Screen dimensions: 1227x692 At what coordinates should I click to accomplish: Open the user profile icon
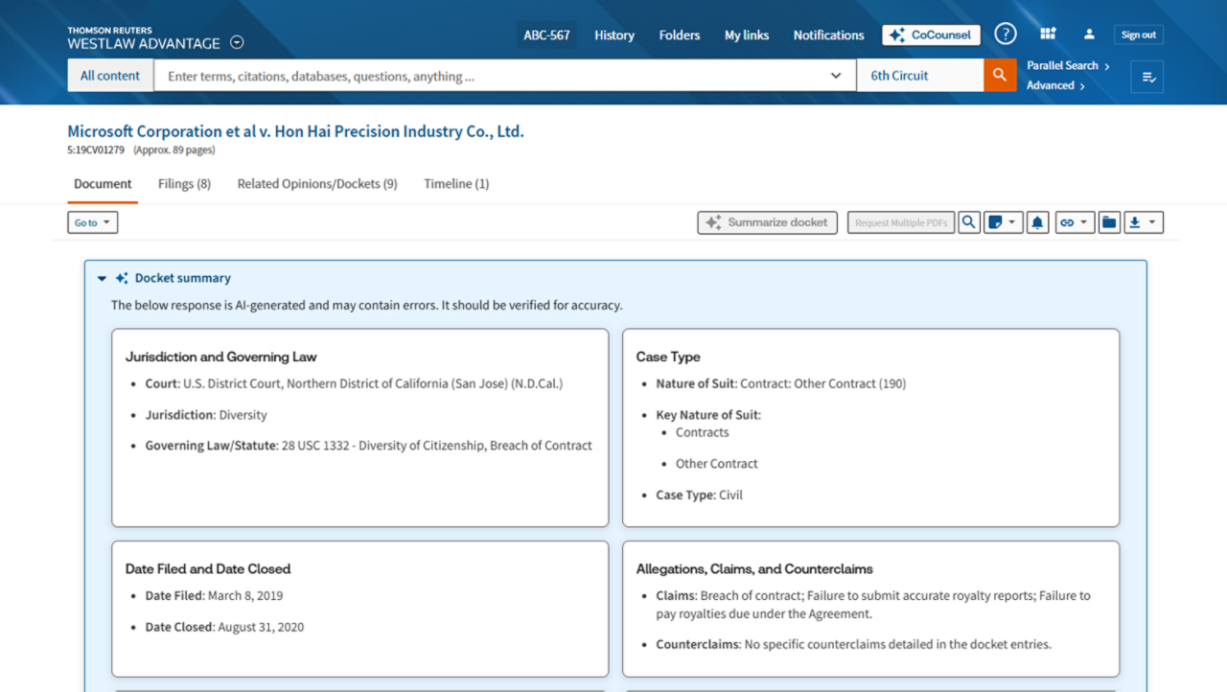[x=1089, y=35]
